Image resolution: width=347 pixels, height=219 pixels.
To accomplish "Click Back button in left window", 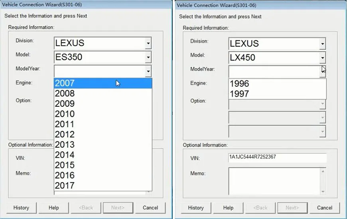I will tap(86, 208).
